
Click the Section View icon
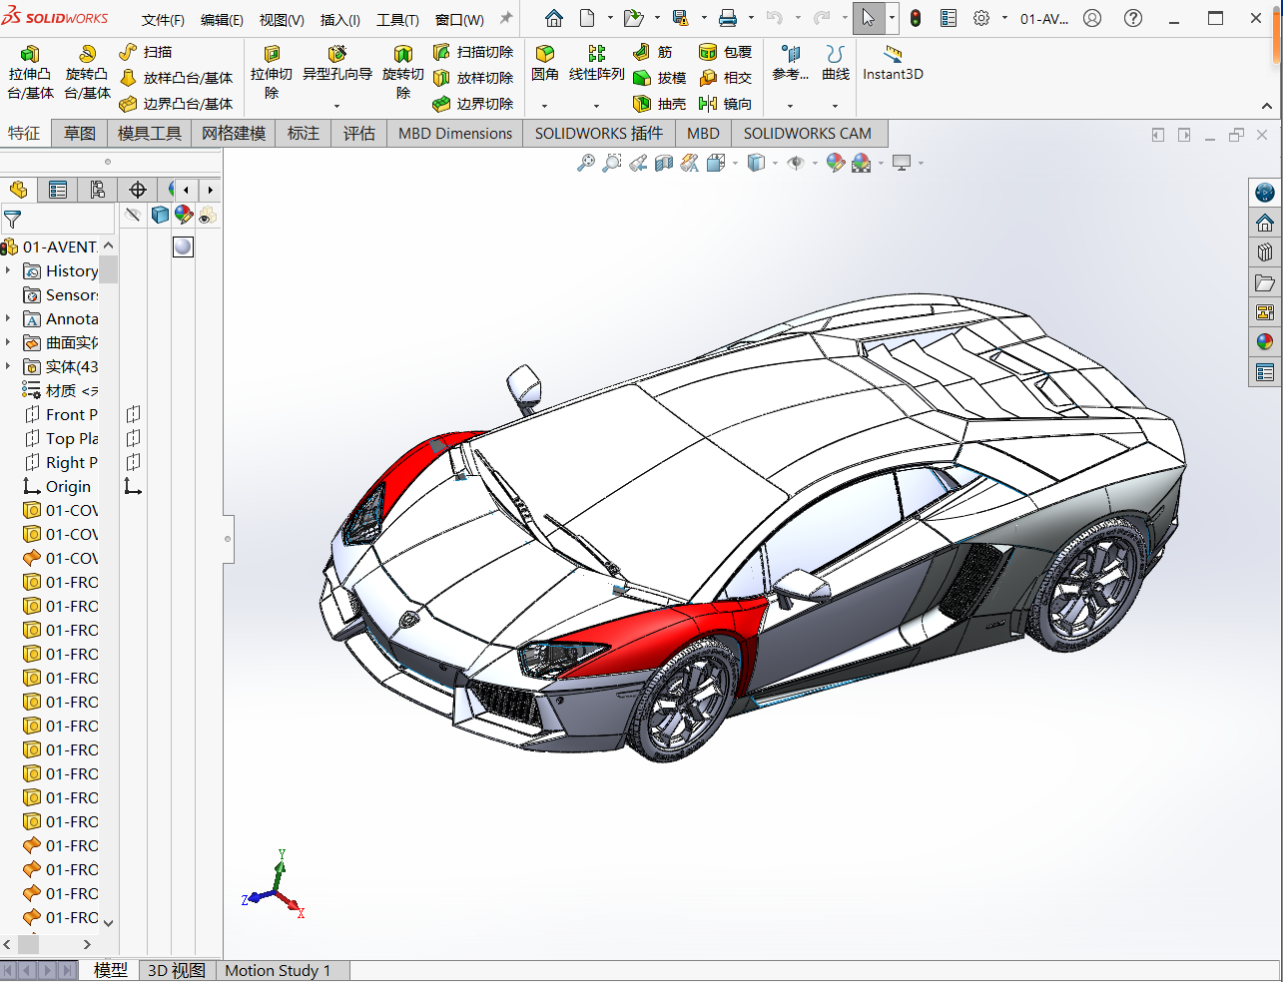tap(664, 163)
